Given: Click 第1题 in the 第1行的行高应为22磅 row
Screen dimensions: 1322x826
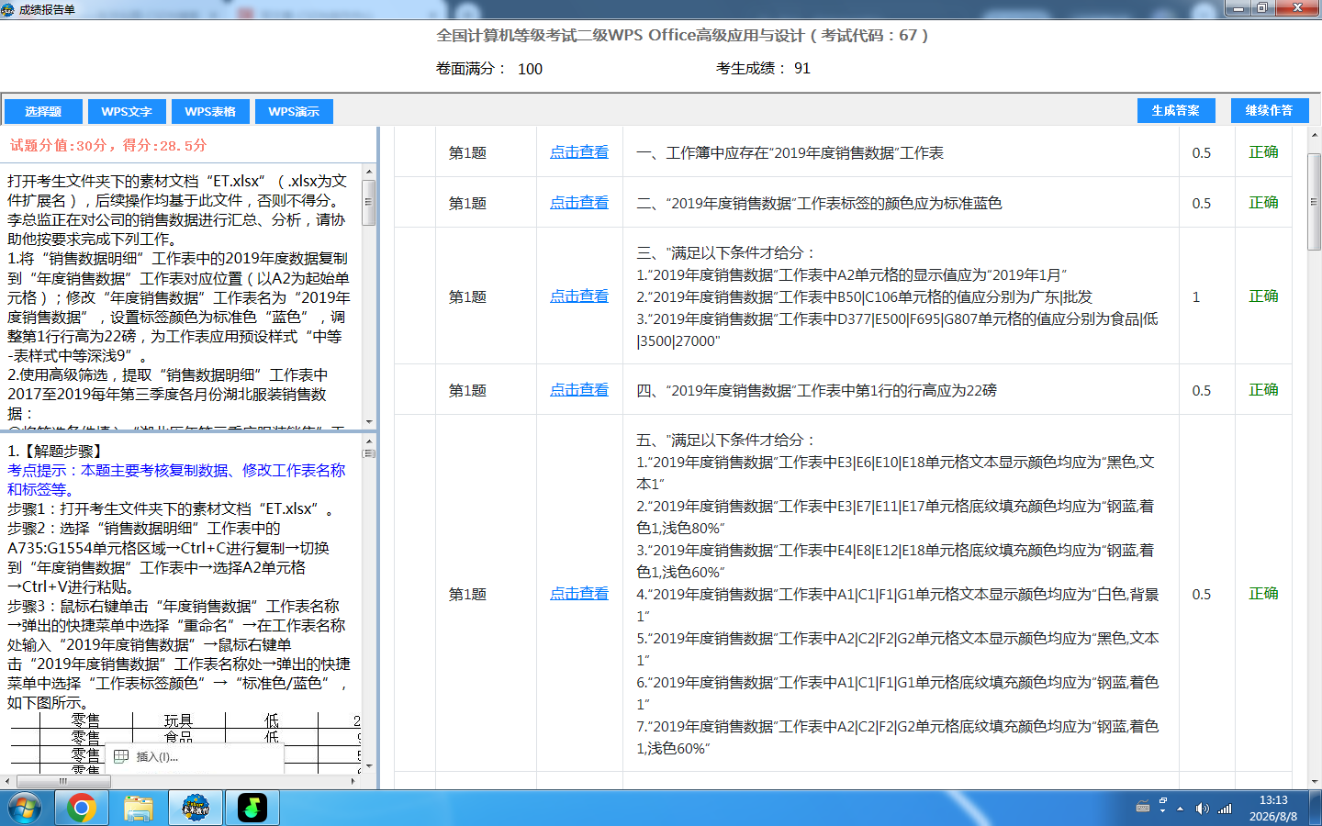Looking at the screenshot, I should (467, 390).
